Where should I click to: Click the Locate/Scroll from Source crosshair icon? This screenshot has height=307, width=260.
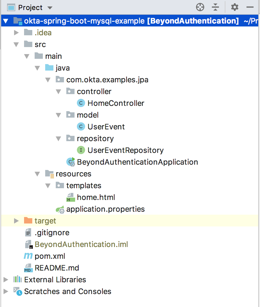tap(200, 7)
